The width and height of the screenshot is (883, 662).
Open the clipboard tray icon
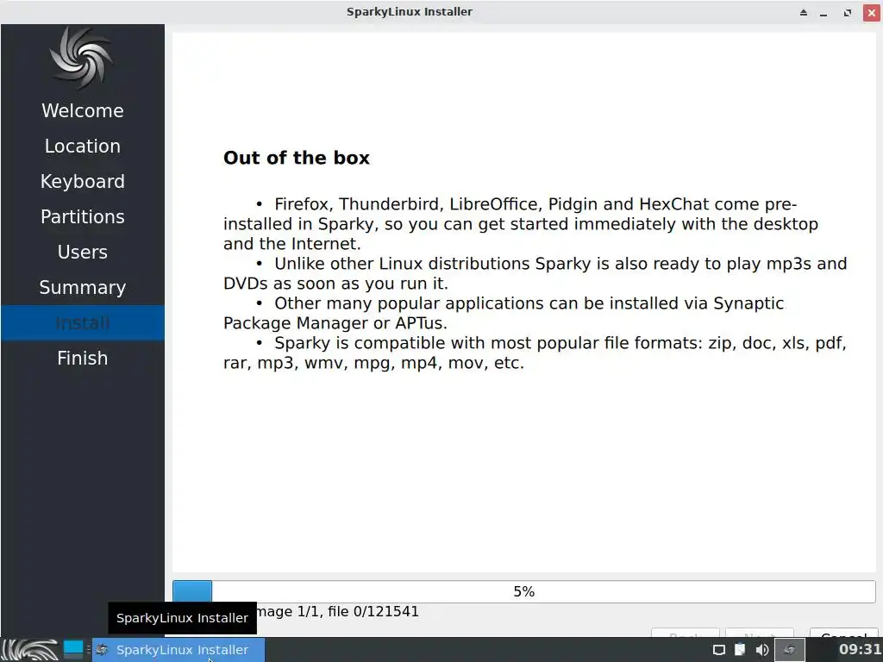click(740, 650)
